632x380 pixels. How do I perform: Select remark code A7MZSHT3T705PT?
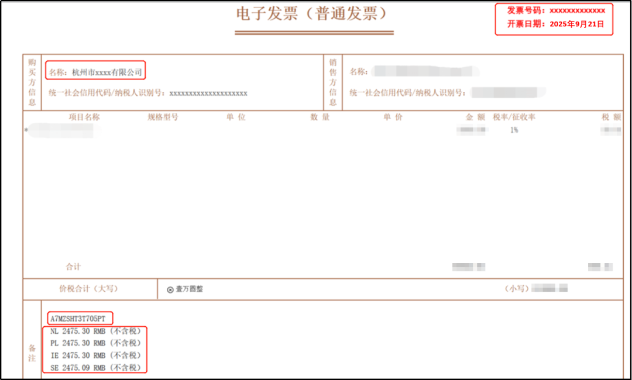[79, 317]
